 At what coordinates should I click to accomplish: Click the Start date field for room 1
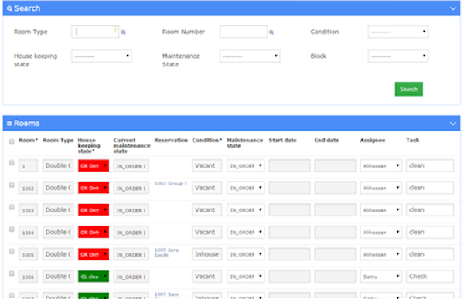pyautogui.click(x=289, y=165)
